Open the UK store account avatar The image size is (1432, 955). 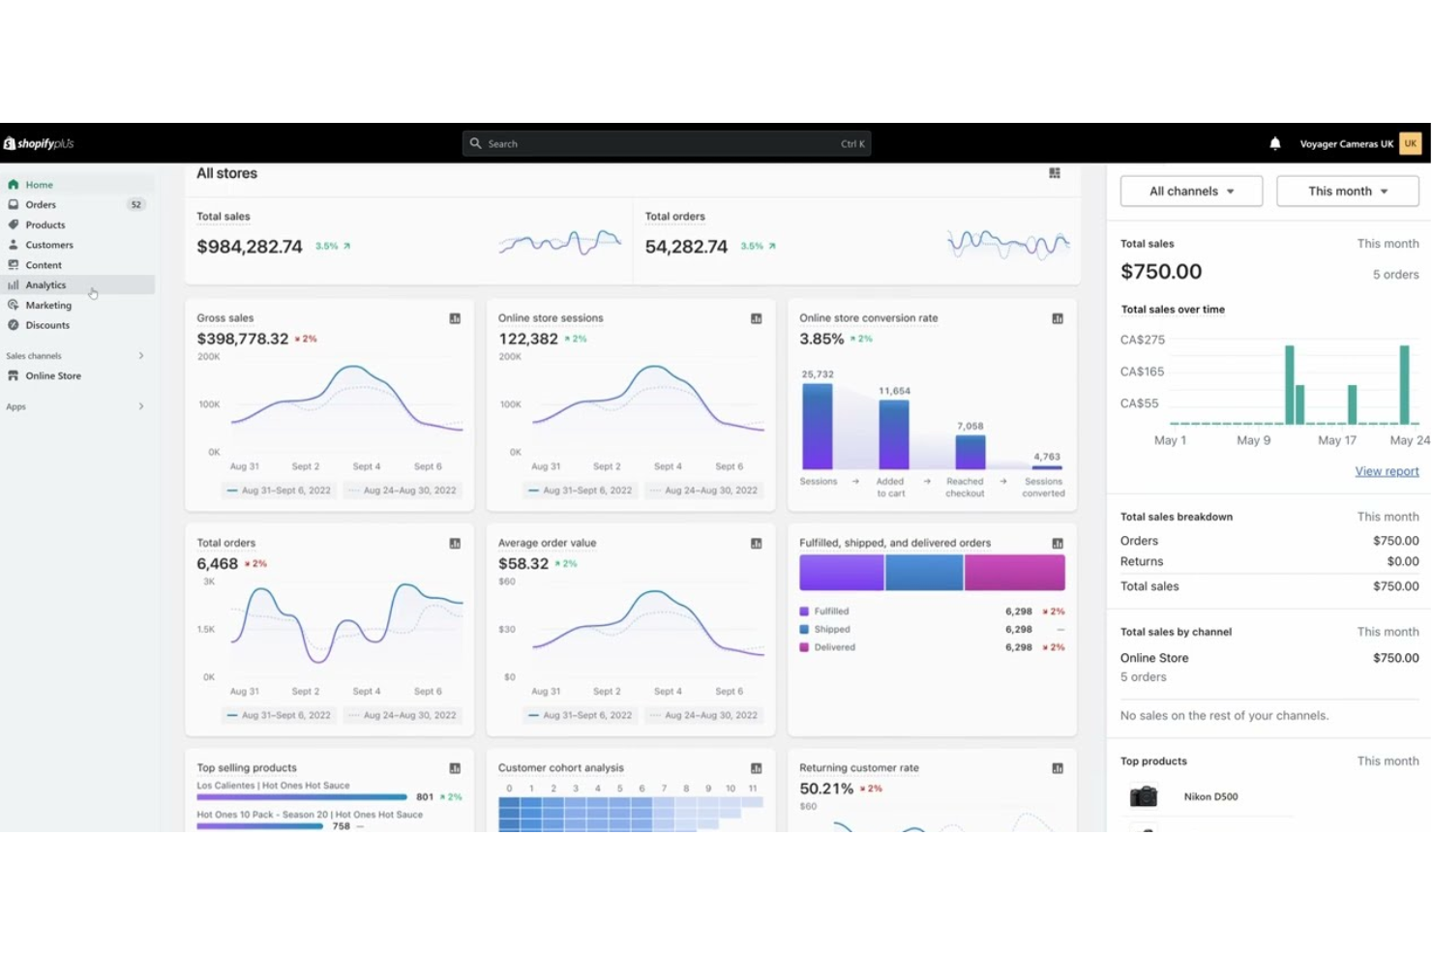[x=1410, y=142]
